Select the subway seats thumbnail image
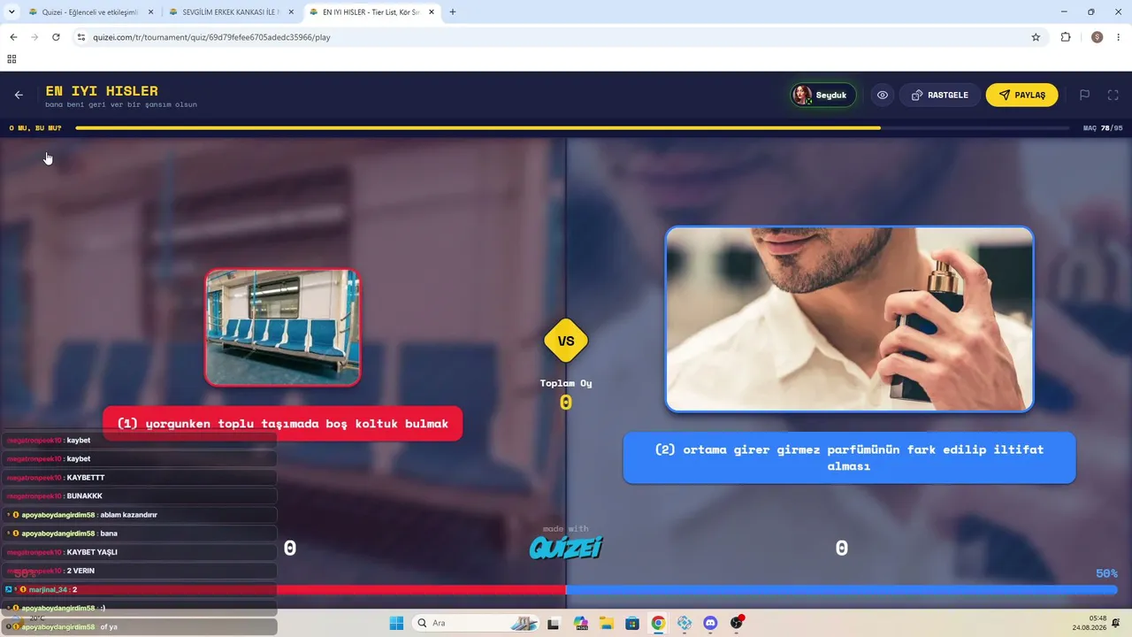 coord(283,327)
